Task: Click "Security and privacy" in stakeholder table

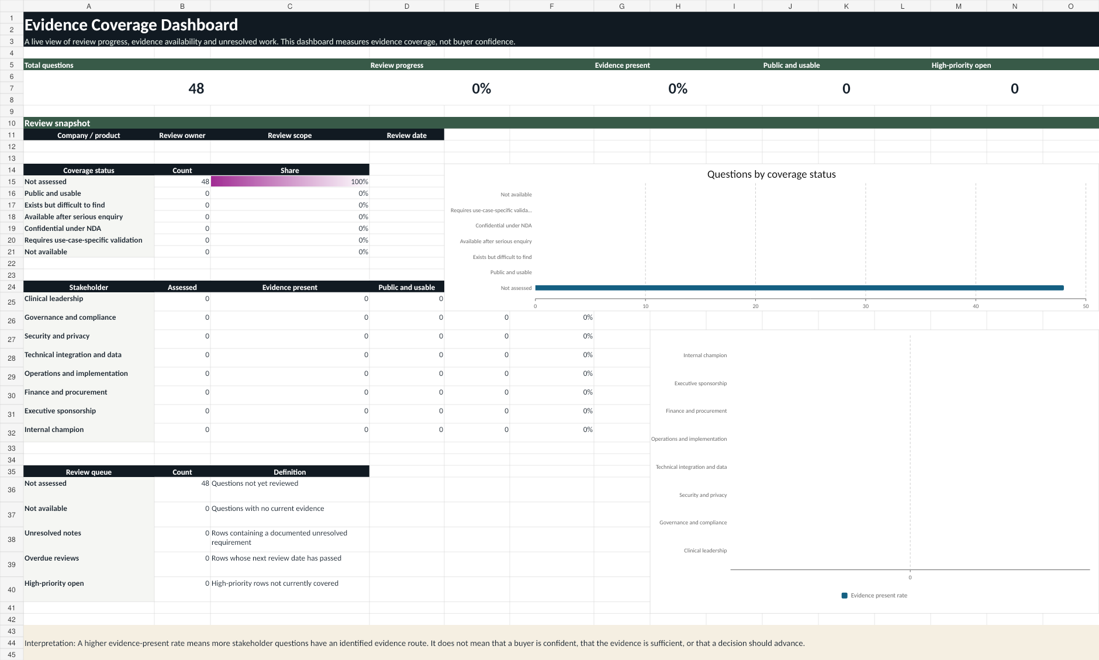Action: point(89,339)
